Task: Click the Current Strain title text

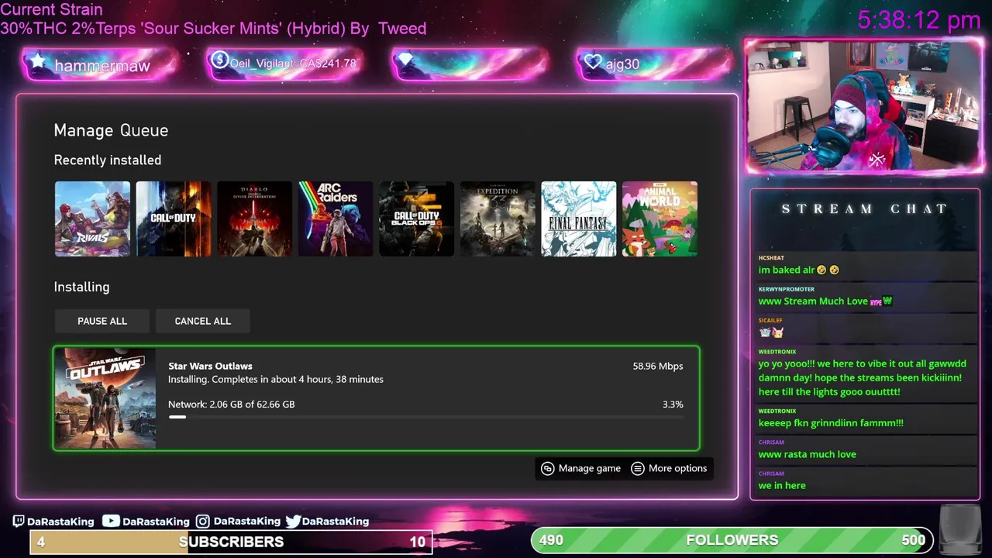Action: pos(51,9)
